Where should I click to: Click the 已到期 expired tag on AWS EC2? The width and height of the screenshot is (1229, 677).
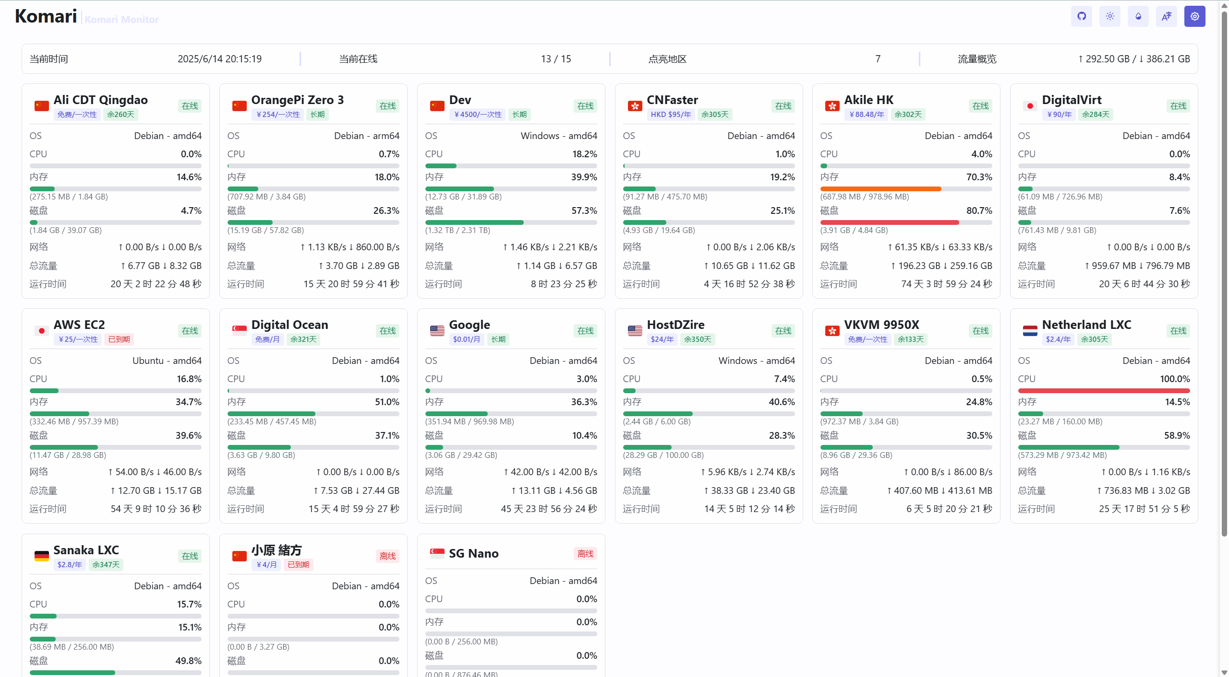[x=119, y=339]
